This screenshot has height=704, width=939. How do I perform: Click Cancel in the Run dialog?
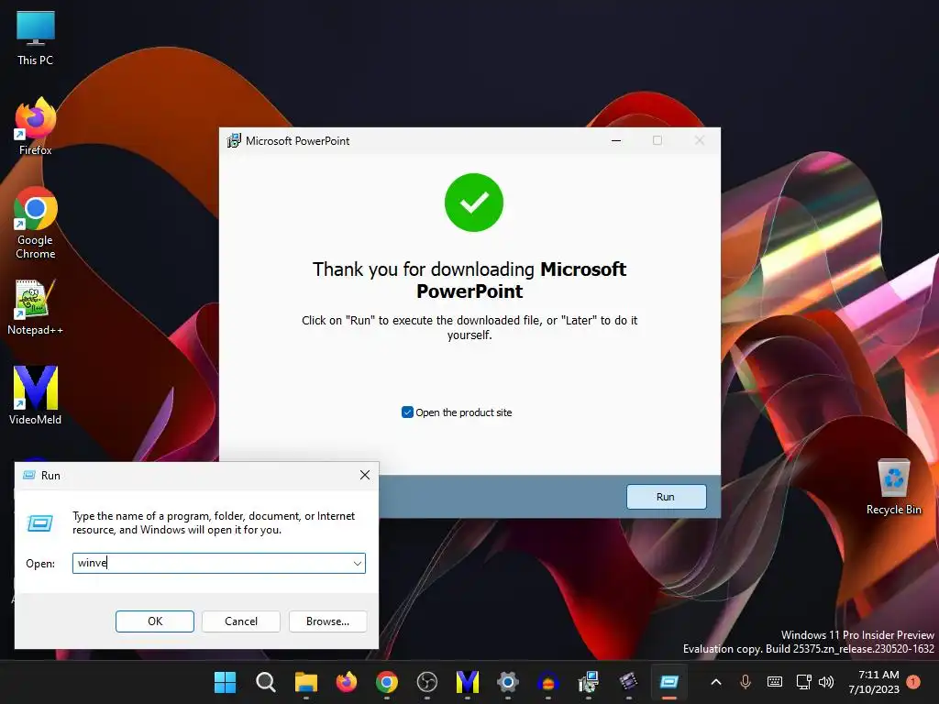241,621
